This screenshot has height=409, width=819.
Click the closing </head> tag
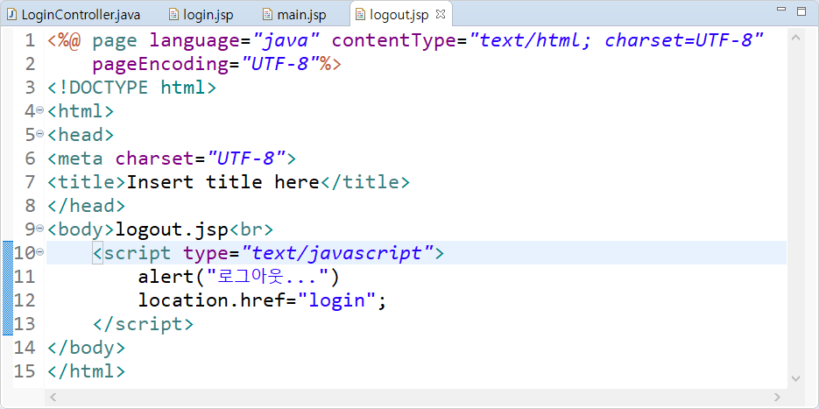(86, 205)
